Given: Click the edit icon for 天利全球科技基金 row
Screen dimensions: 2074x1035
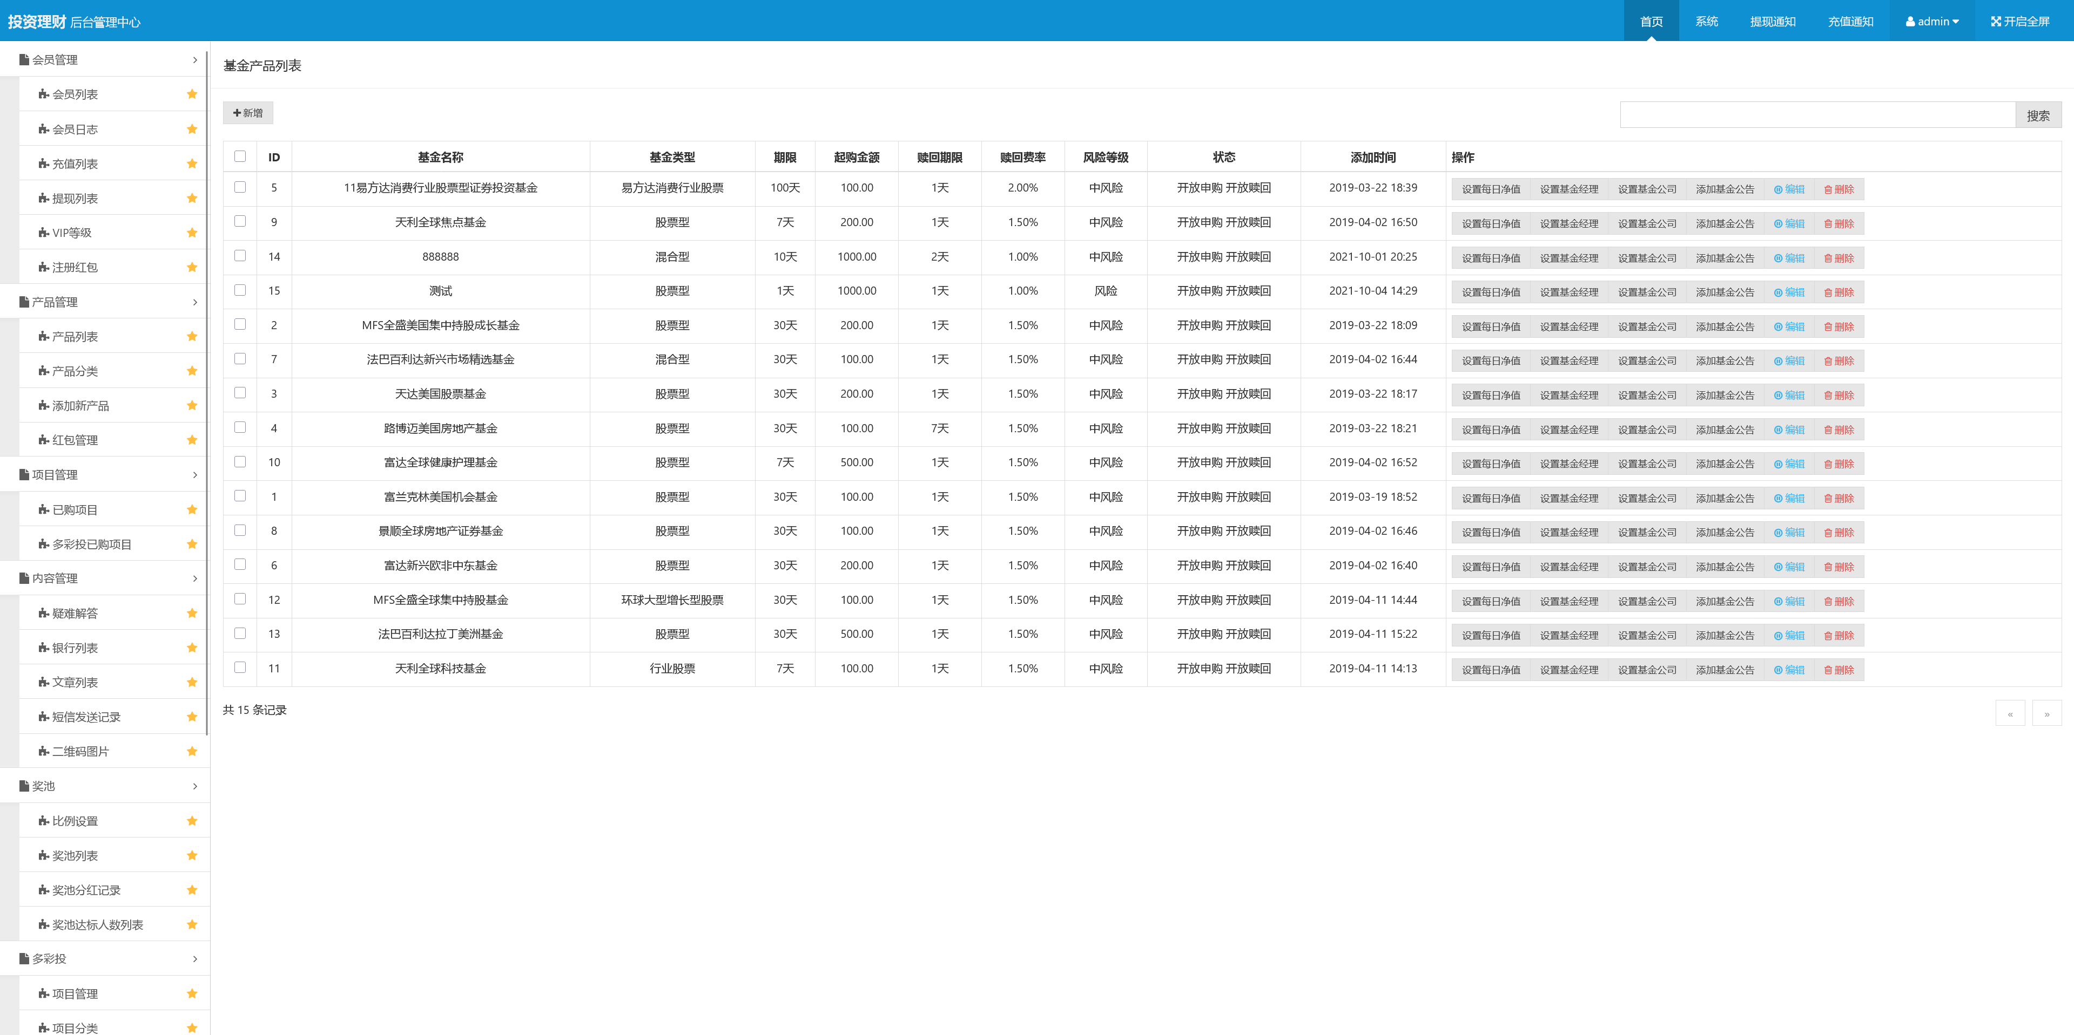Looking at the screenshot, I should (1777, 671).
